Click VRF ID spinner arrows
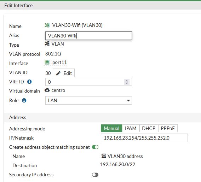201x182 pixels. (127, 82)
